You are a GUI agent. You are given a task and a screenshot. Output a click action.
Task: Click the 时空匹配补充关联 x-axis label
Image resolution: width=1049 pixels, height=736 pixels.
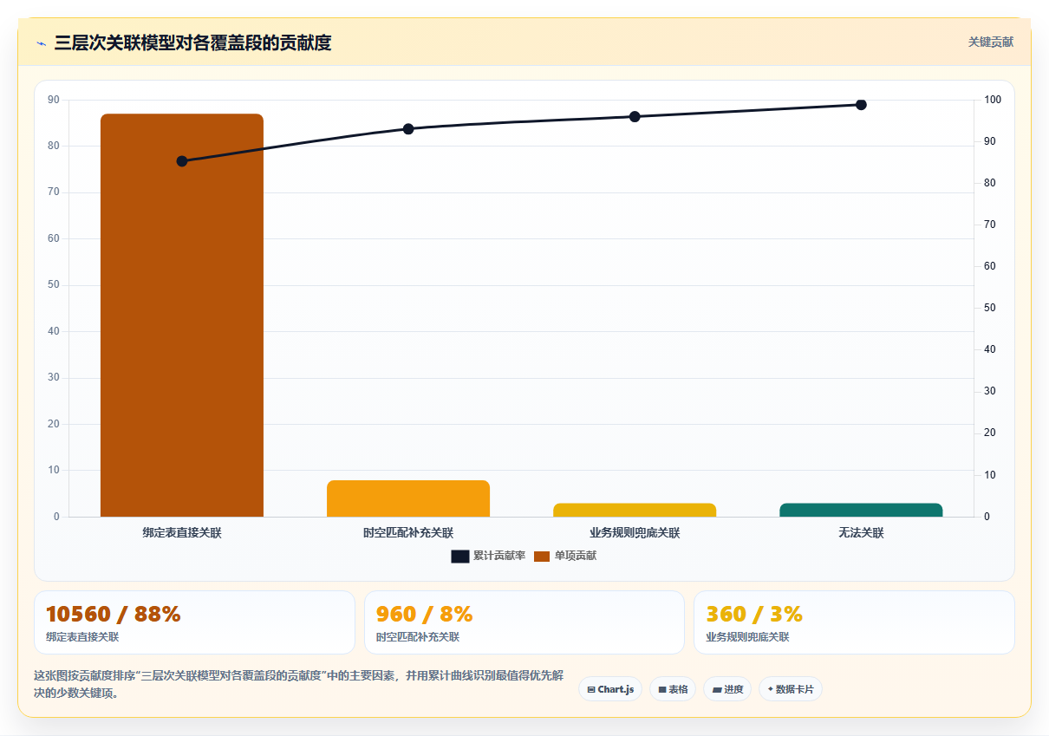point(408,533)
